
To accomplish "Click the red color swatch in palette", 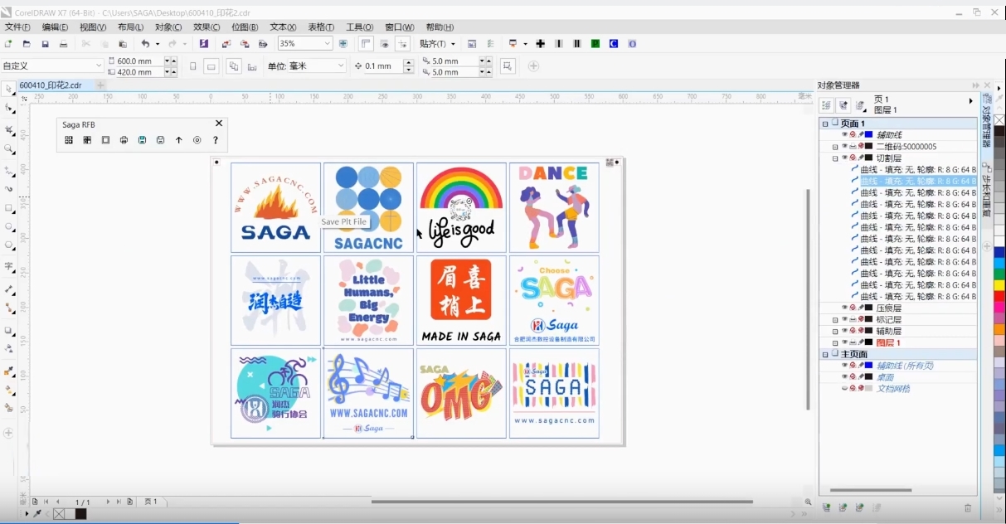I will click(999, 296).
